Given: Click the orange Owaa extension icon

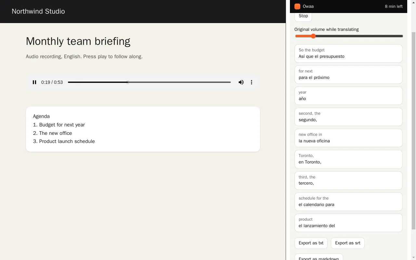Looking at the screenshot, I should [x=297, y=6].
